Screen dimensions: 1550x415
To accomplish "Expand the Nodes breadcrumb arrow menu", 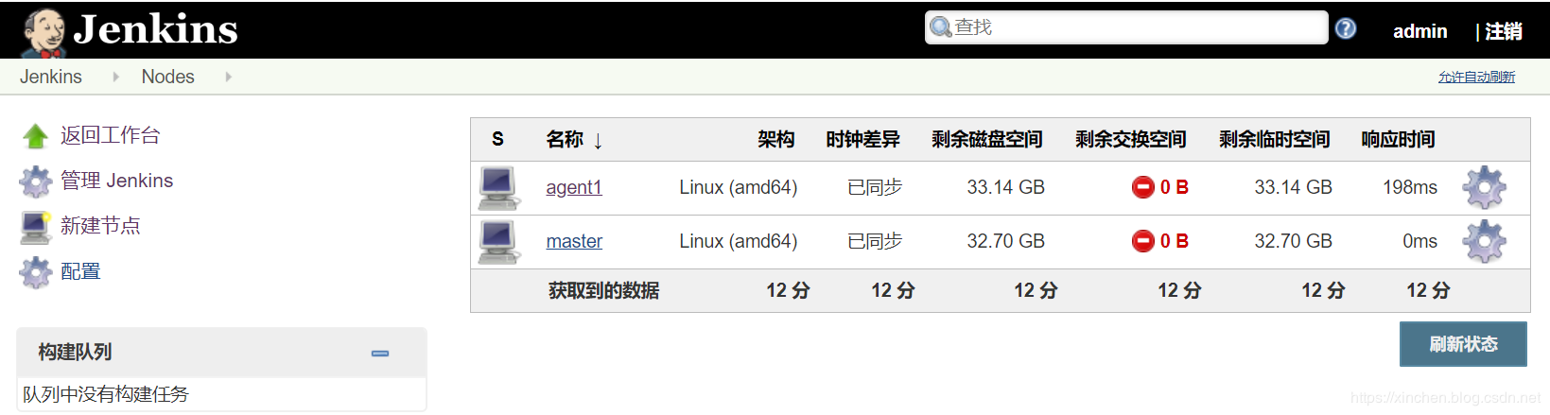I will point(228,77).
